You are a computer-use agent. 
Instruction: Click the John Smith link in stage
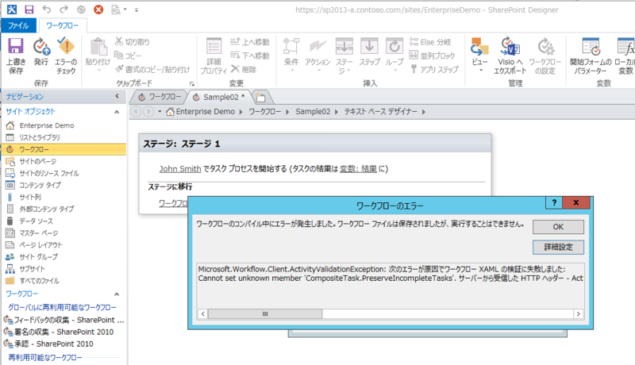180,169
